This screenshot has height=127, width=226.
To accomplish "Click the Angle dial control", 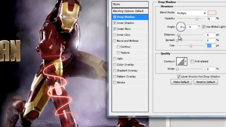I will tap(181, 27).
